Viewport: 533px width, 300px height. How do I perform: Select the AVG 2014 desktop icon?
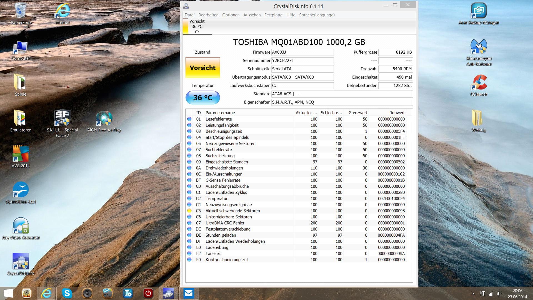21,157
